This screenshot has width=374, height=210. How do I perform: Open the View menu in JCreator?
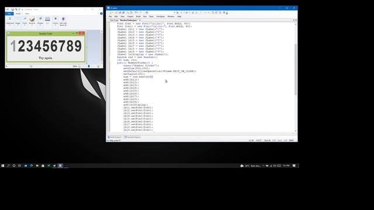[x=123, y=16]
